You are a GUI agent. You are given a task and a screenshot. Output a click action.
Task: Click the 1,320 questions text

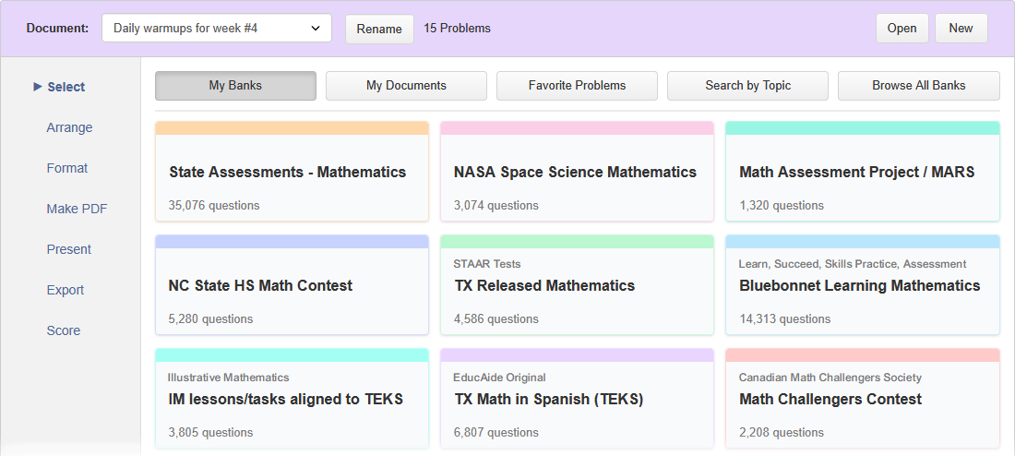[782, 205]
